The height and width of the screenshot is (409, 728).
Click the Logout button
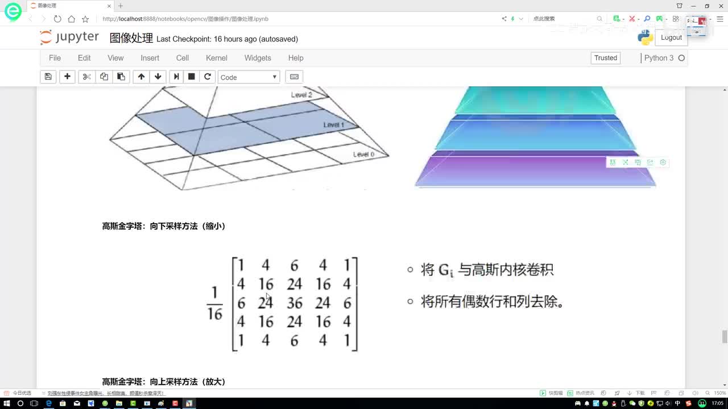[x=671, y=37]
